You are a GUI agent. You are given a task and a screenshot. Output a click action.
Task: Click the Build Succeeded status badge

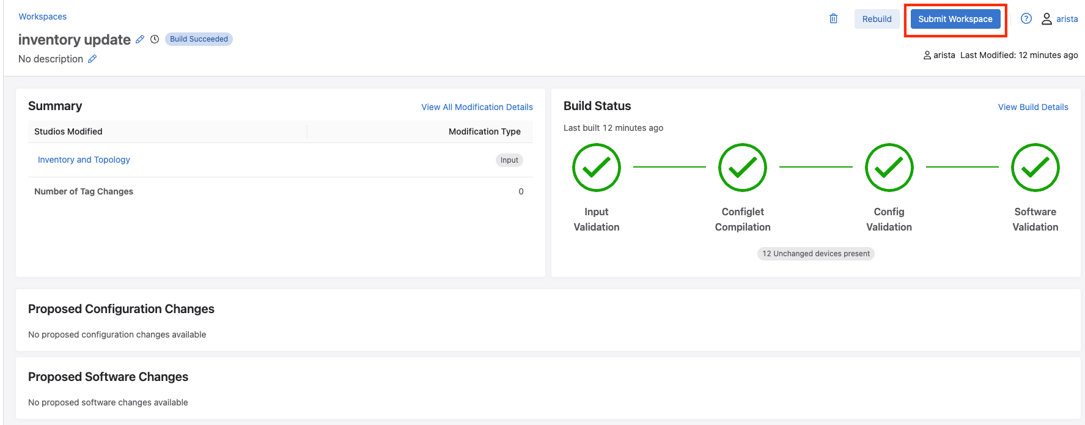pyautogui.click(x=199, y=39)
